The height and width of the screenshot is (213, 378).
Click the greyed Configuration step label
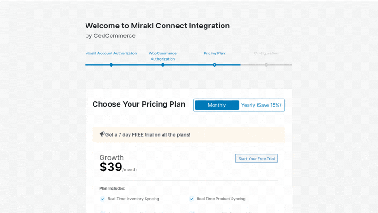tap(266, 53)
